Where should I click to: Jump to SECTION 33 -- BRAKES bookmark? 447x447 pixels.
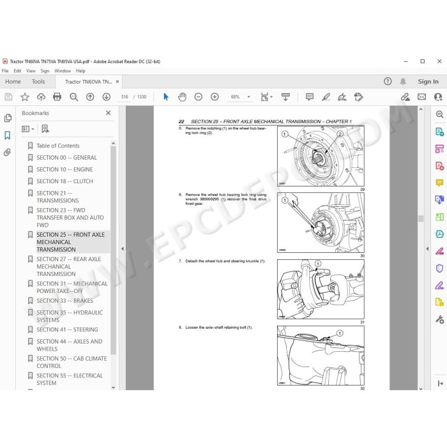point(64,301)
